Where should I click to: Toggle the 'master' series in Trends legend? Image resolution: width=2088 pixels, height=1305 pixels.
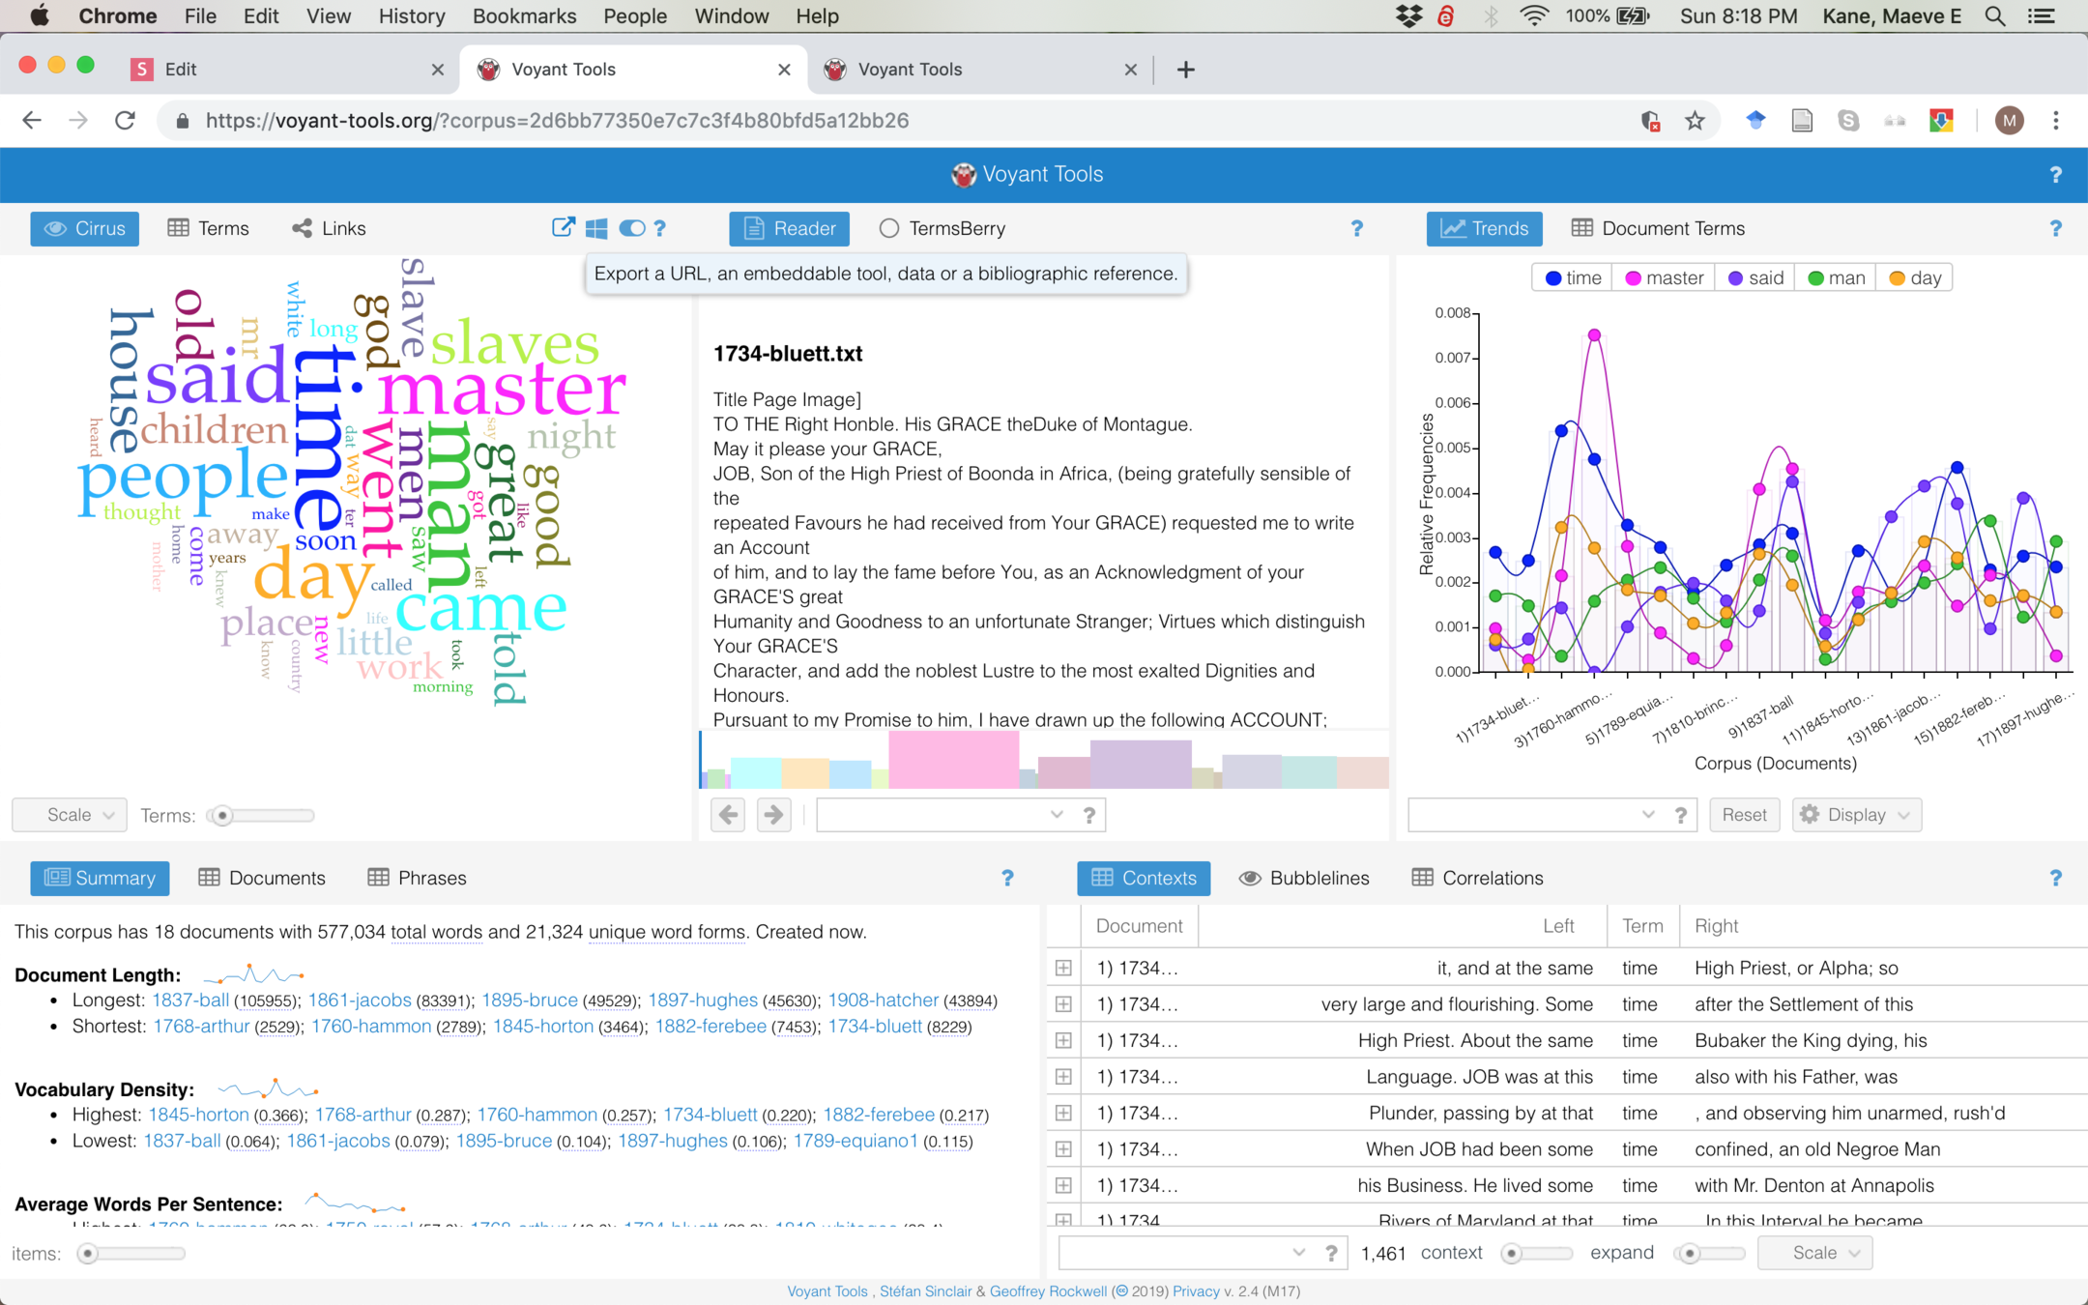tap(1665, 278)
